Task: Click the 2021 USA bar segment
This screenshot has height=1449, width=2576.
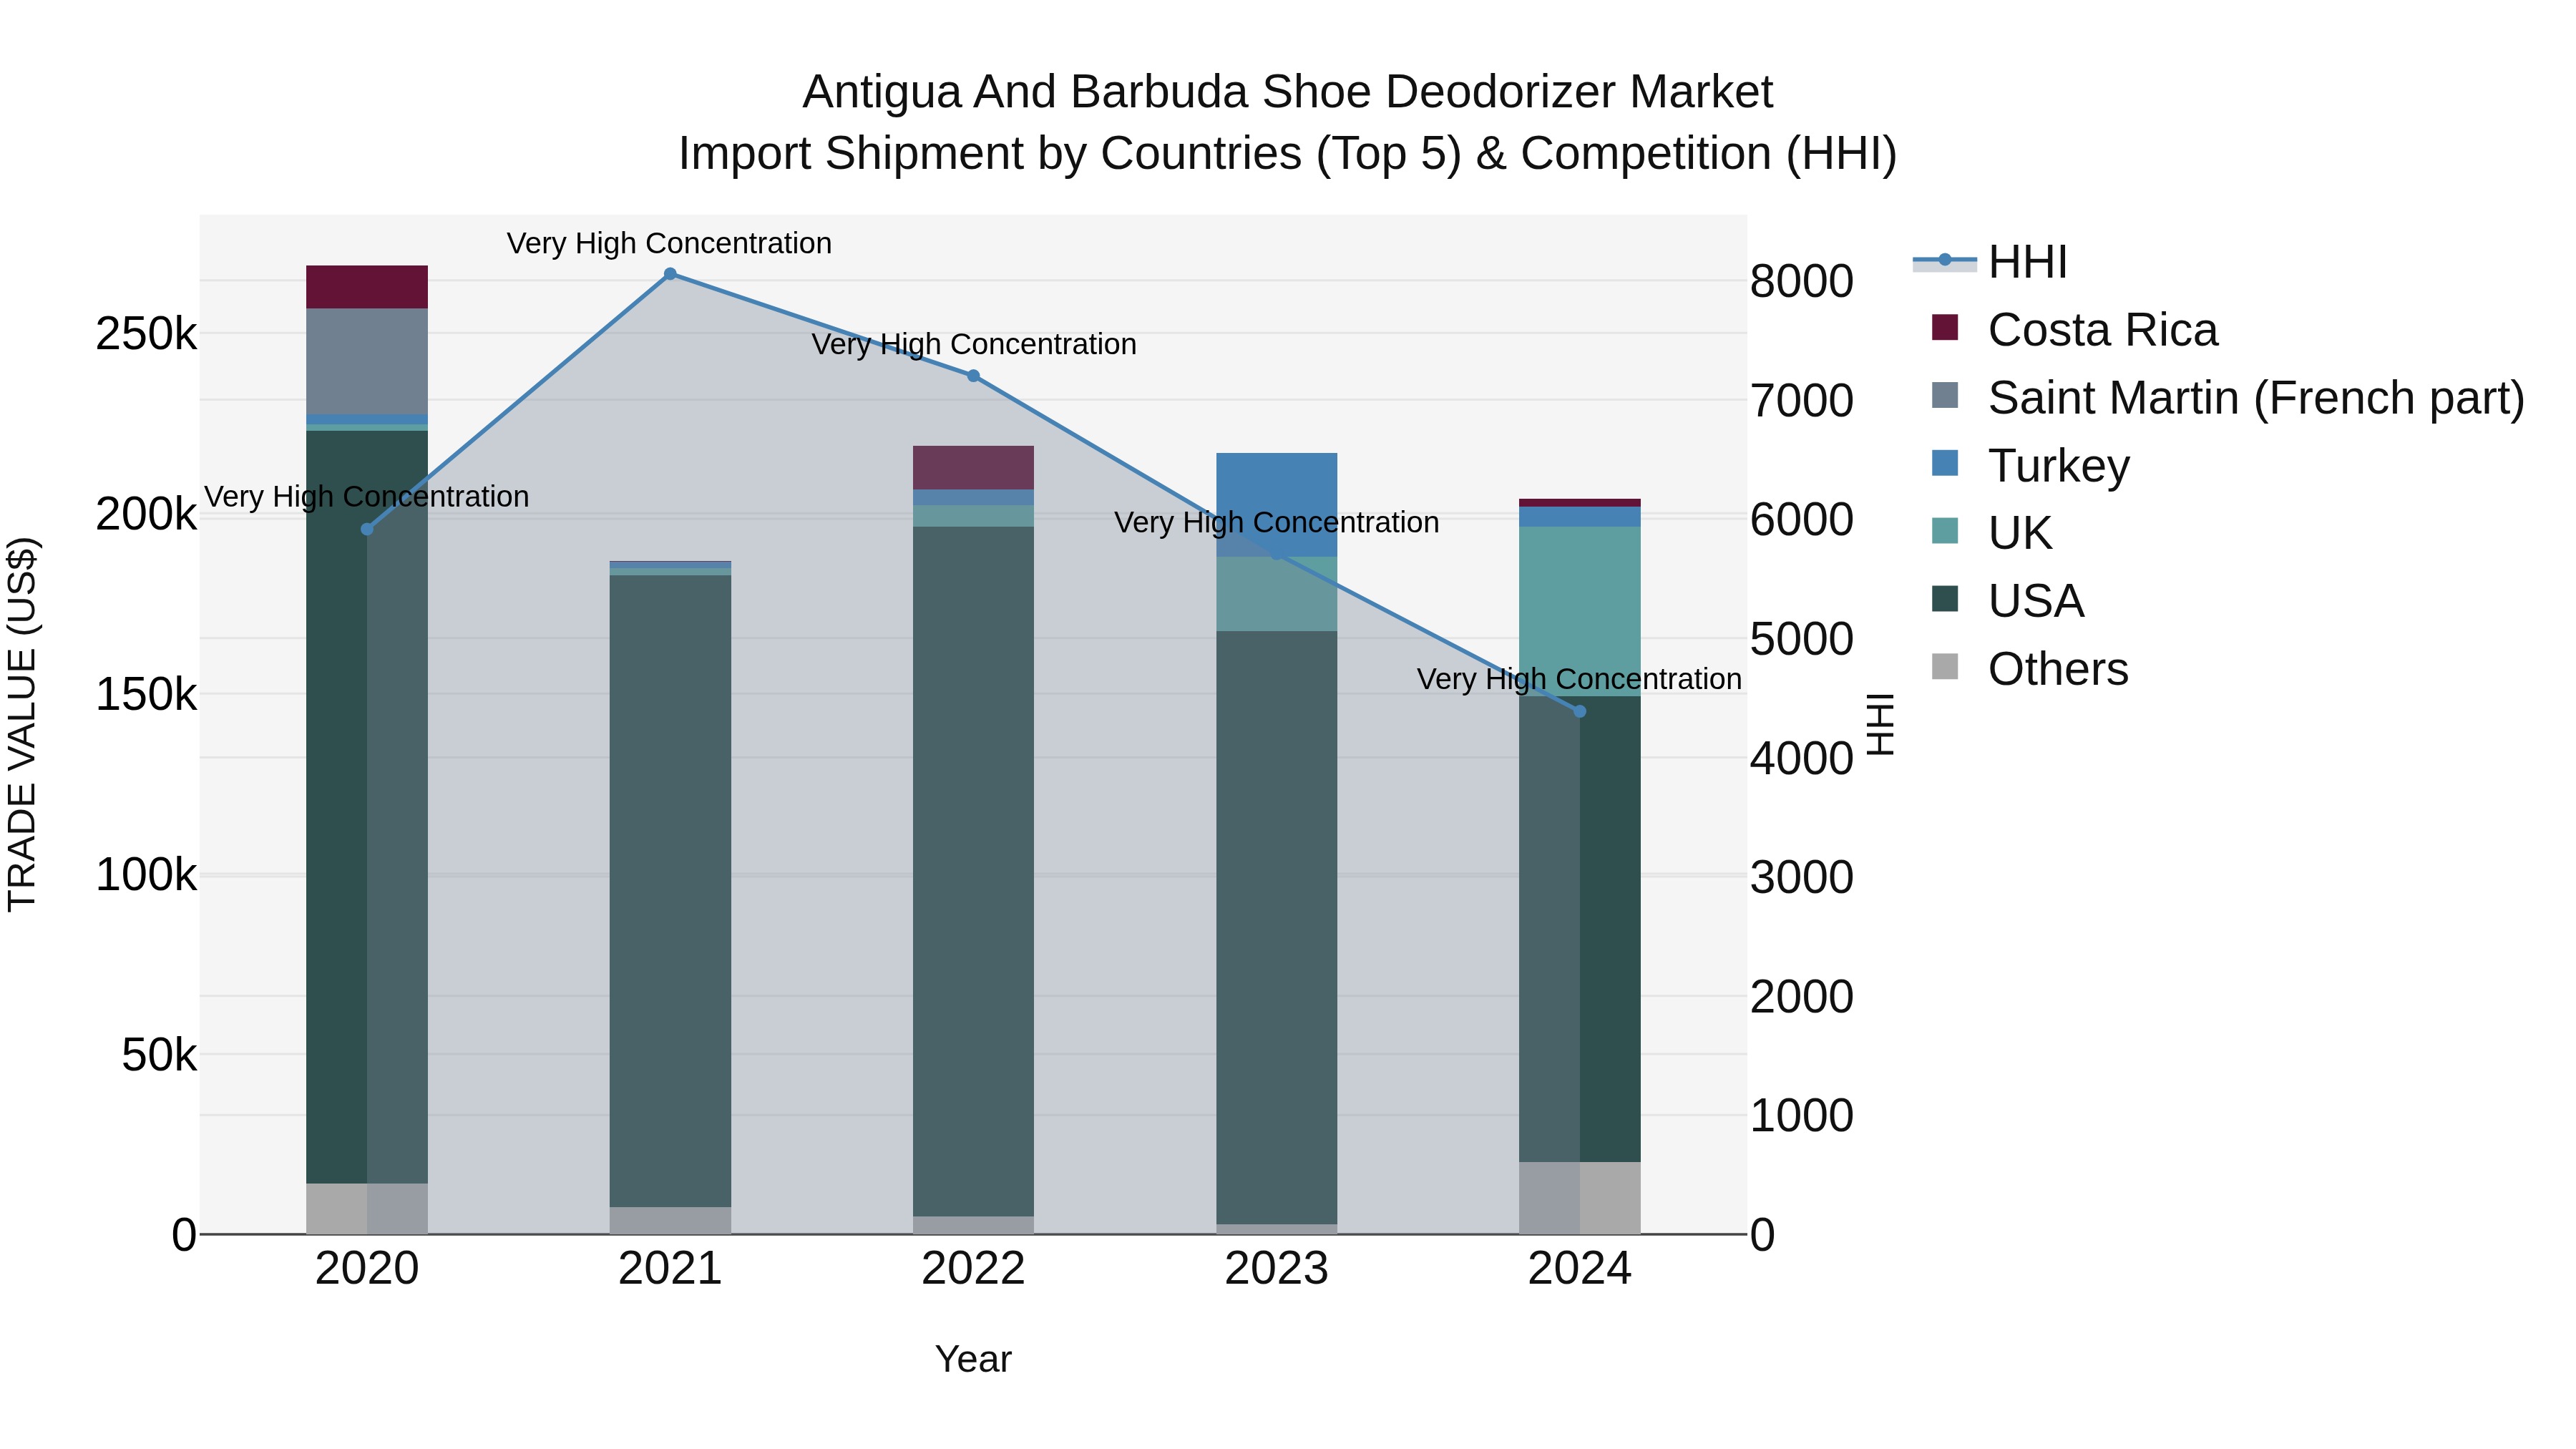Action: point(670,891)
